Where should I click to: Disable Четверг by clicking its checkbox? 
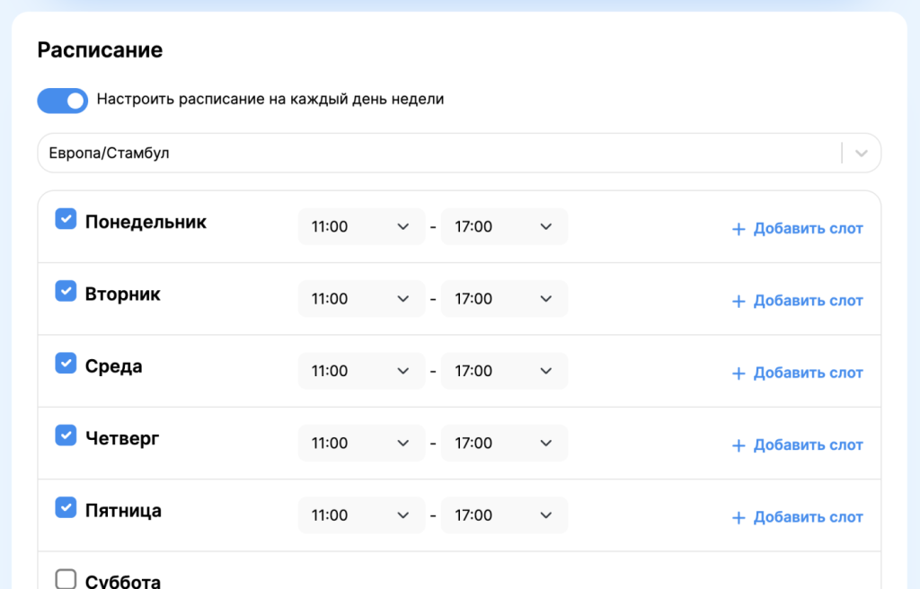[66, 435]
